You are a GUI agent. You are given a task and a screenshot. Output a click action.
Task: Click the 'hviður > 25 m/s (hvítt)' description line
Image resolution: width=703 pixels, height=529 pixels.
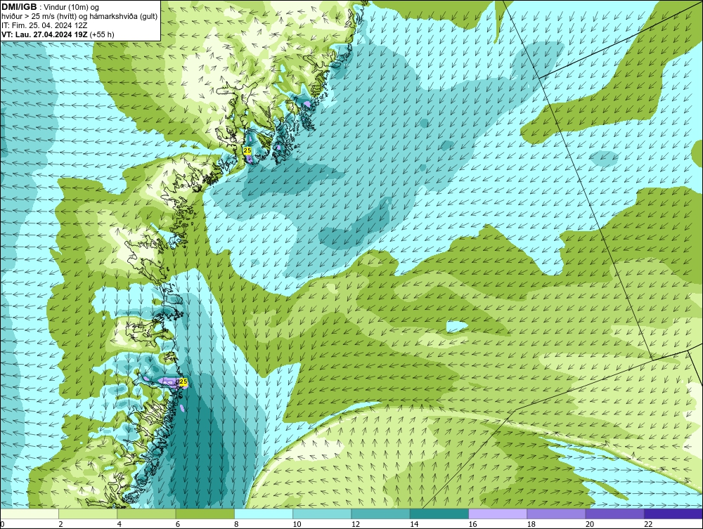80,17
